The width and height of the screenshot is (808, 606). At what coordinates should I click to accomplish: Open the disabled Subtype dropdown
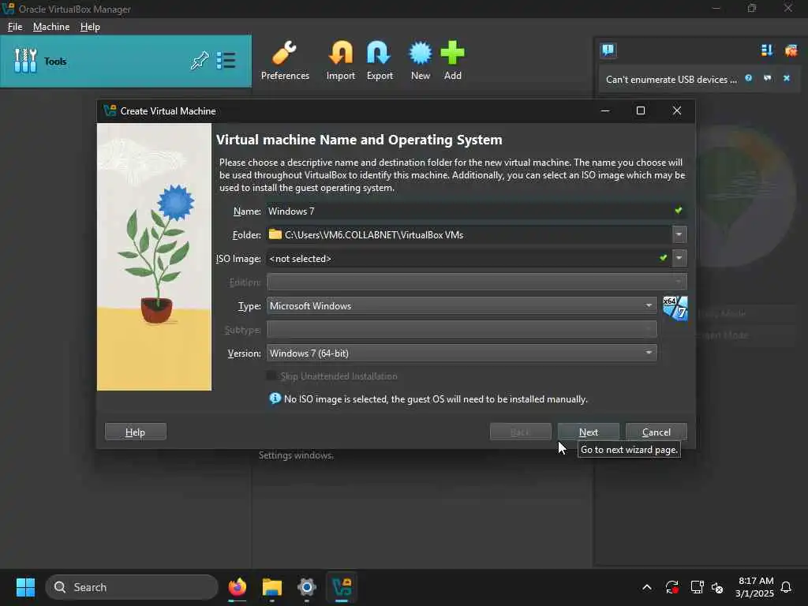[462, 329]
